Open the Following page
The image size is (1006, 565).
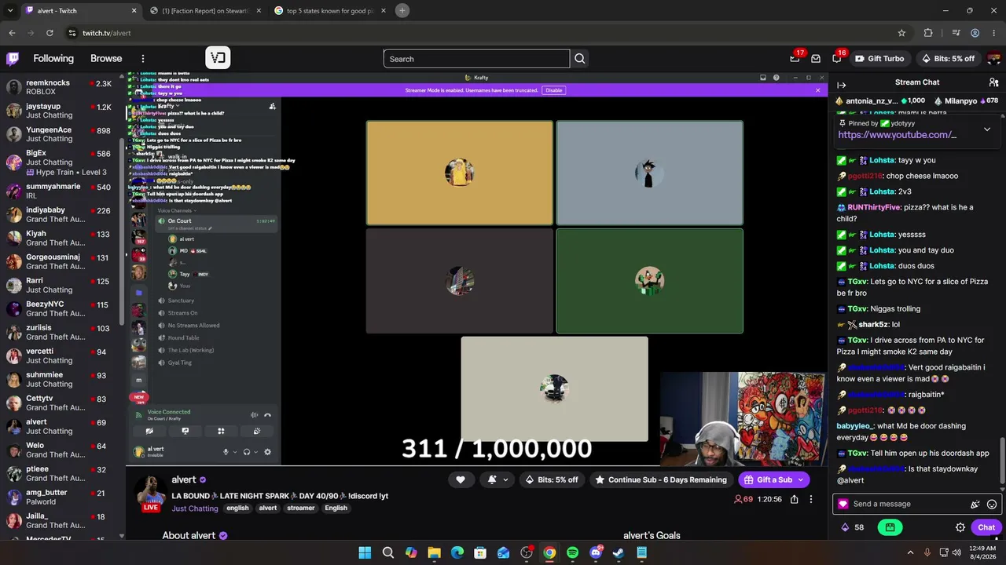(x=53, y=59)
